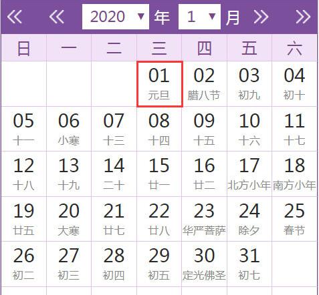Select January 25 春节
This screenshot has height=295, width=319.
click(x=294, y=219)
